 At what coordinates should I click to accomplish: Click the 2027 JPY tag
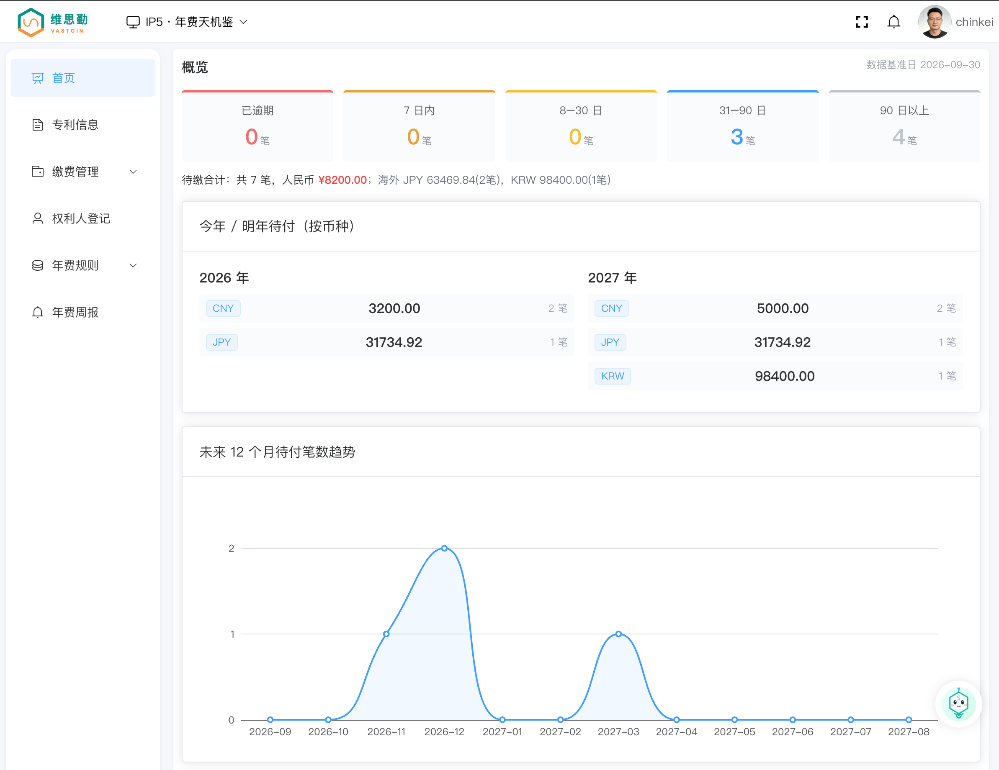pyautogui.click(x=610, y=342)
